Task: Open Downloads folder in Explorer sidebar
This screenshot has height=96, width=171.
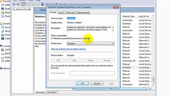Action: [6, 13]
